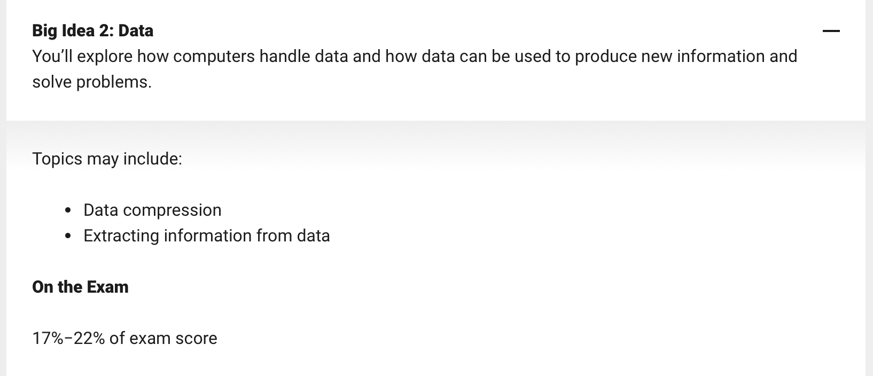Click the bullet point beside Data compression
Screen dimensions: 873x376
pos(67,210)
